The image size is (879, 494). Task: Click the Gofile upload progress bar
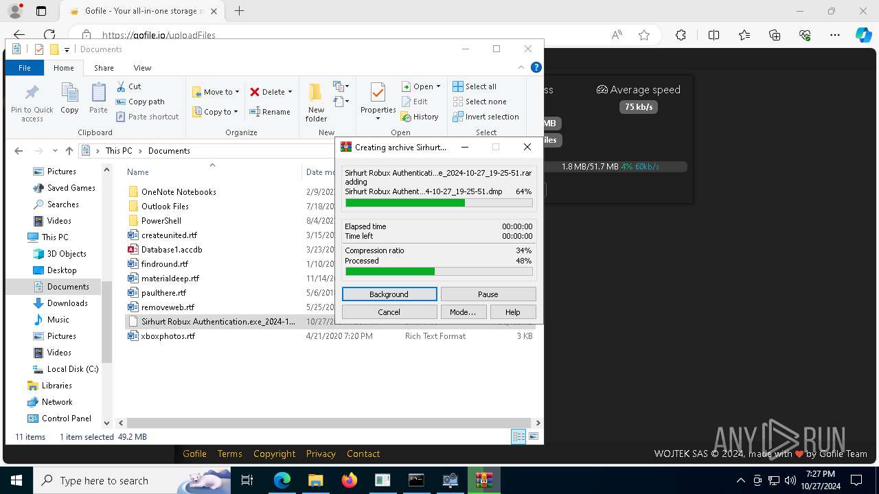point(615,167)
